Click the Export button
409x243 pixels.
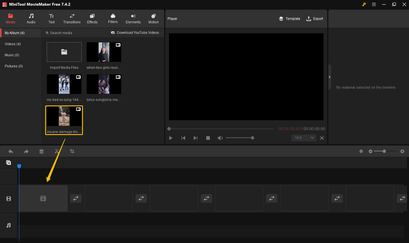point(315,19)
